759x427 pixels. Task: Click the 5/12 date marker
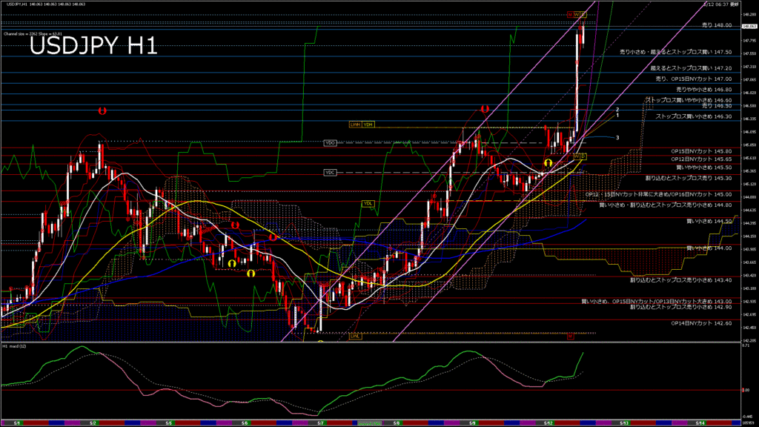548,423
